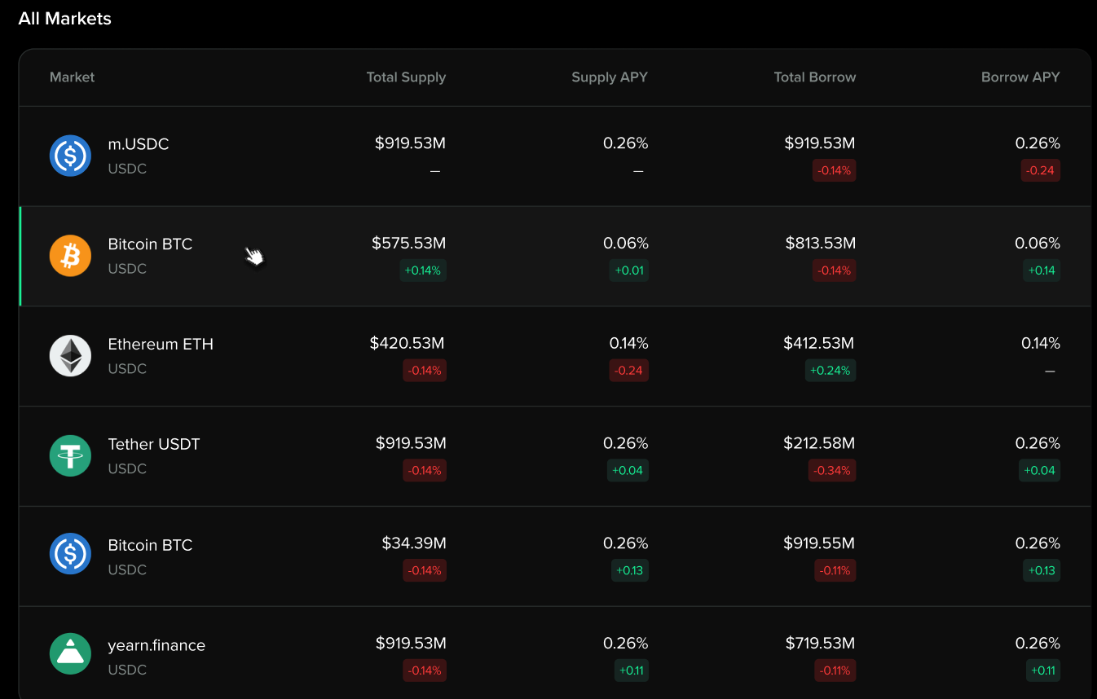
Task: Click the $575.53M supply value
Action: (x=409, y=244)
